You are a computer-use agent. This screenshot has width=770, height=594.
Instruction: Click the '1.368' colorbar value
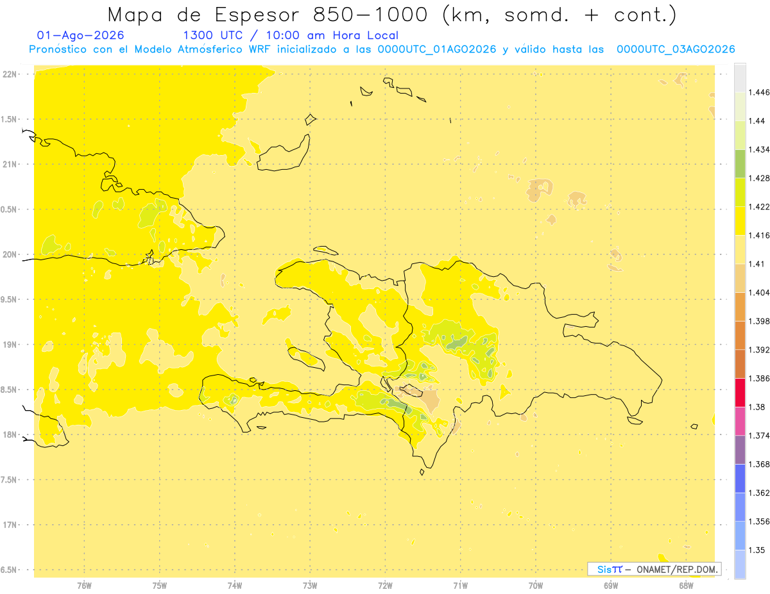coord(758,464)
